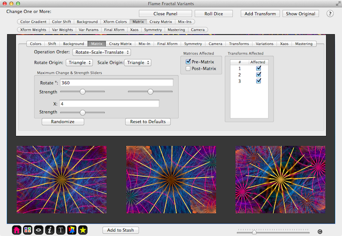The height and width of the screenshot is (236, 342).
Task: Select the Xform Weights segment
Action: click(33, 29)
